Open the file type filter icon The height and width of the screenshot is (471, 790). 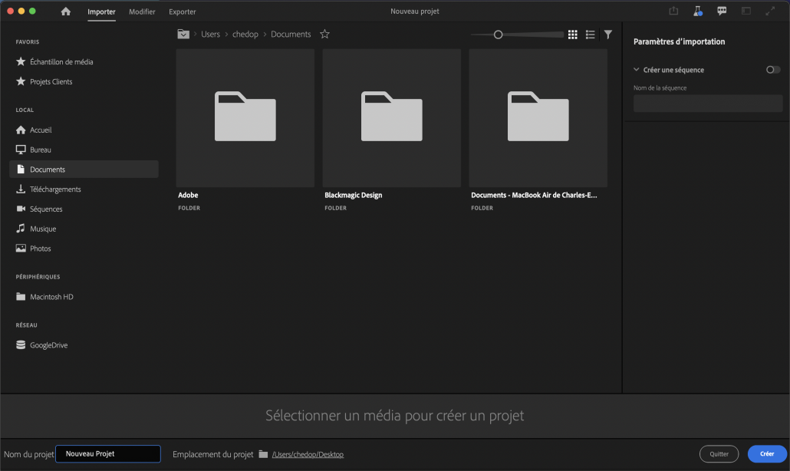click(608, 35)
